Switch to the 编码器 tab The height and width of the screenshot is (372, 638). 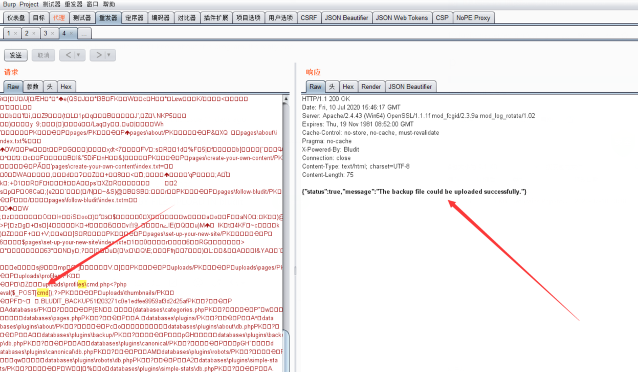click(x=161, y=17)
